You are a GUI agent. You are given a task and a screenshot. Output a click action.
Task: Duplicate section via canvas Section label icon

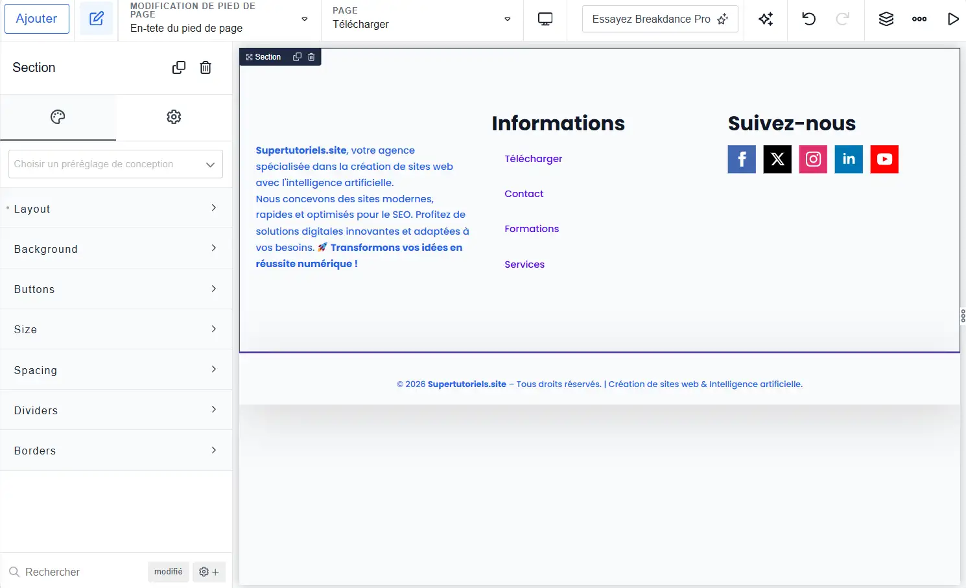(x=297, y=57)
